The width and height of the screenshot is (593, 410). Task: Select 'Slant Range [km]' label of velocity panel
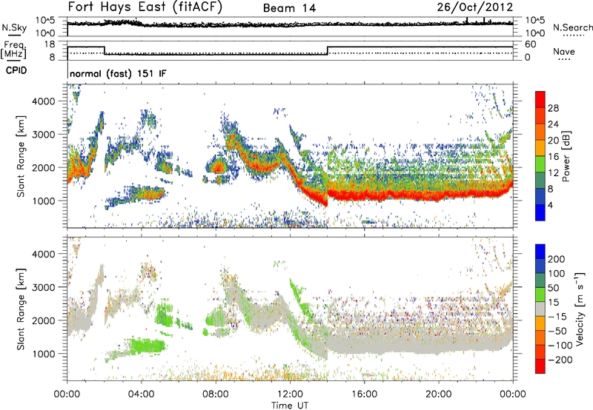tap(21, 309)
